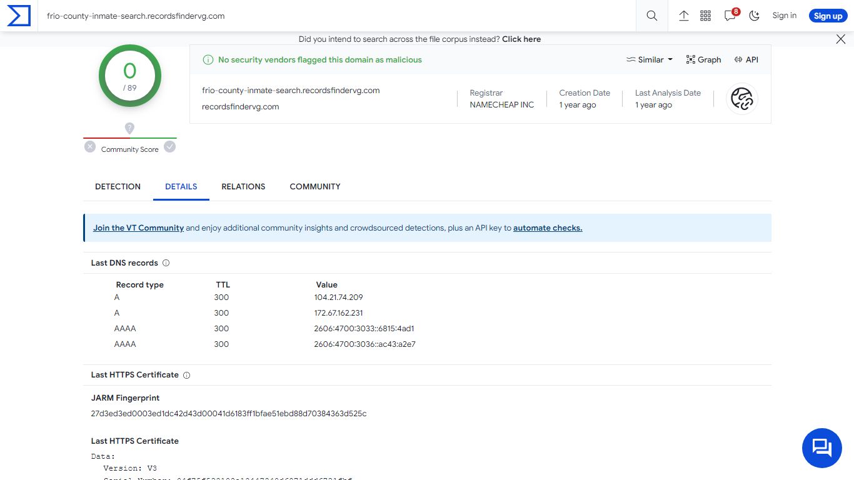Click the magnifier search icon

tap(652, 16)
